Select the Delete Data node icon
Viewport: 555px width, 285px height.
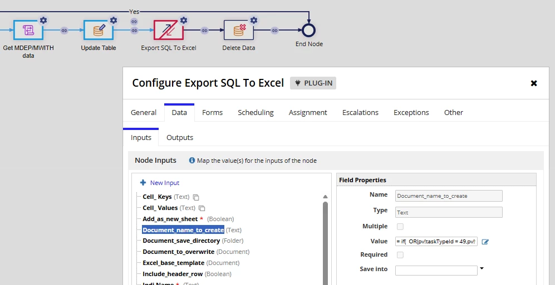coord(239,30)
